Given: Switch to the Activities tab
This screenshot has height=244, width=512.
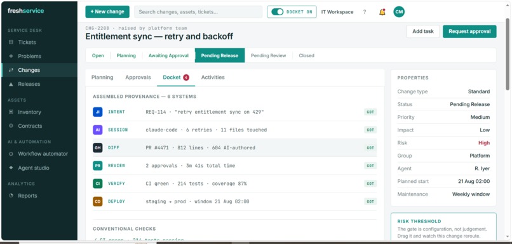Looking at the screenshot, I should coord(213,78).
